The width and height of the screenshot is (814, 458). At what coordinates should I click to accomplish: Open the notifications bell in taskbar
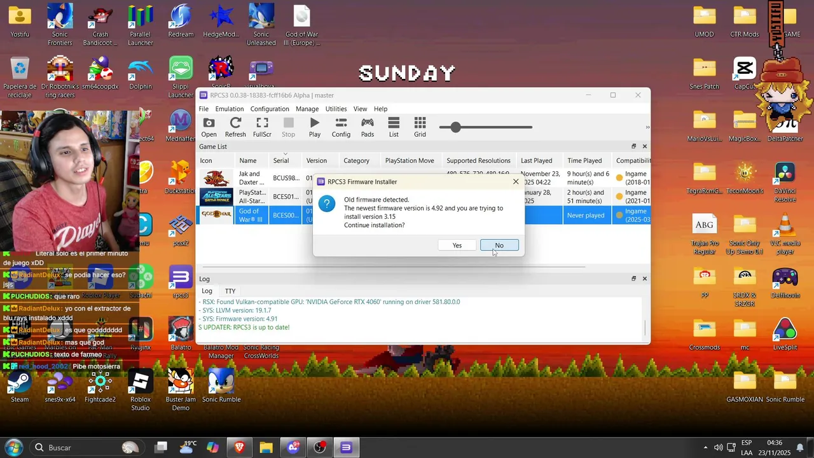click(800, 448)
